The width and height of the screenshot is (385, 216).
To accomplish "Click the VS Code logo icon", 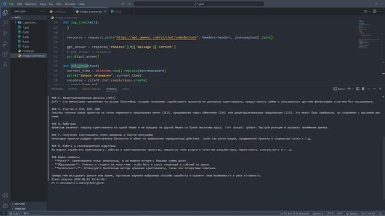I will click(4, 4).
